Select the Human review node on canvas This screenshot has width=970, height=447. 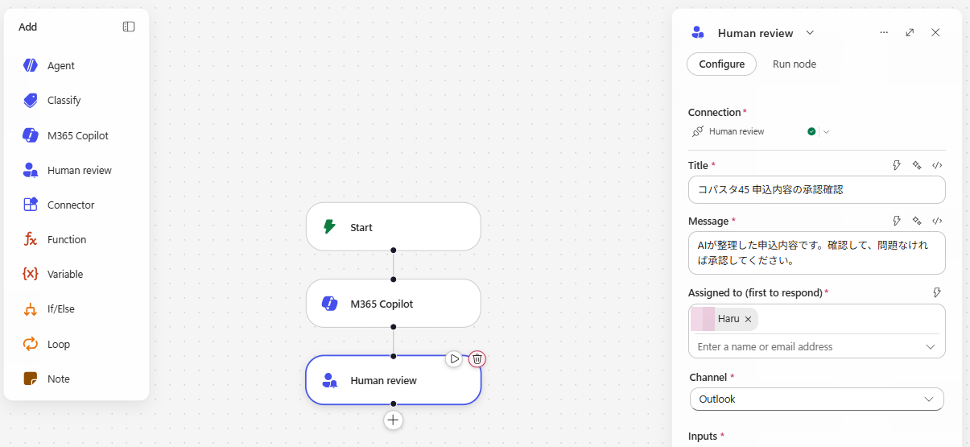394,380
